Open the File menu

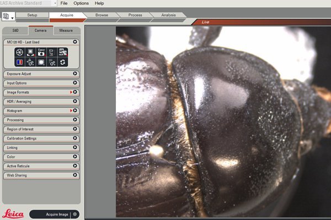(64, 3)
